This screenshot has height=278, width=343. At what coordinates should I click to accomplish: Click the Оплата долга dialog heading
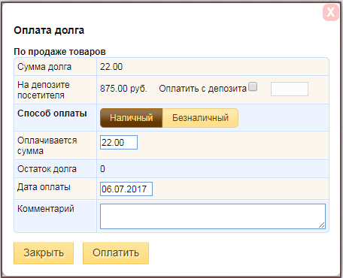[49, 30]
